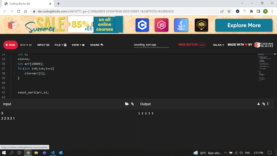Open File Explorer from taskbar
277x156 pixels.
click(36, 153)
